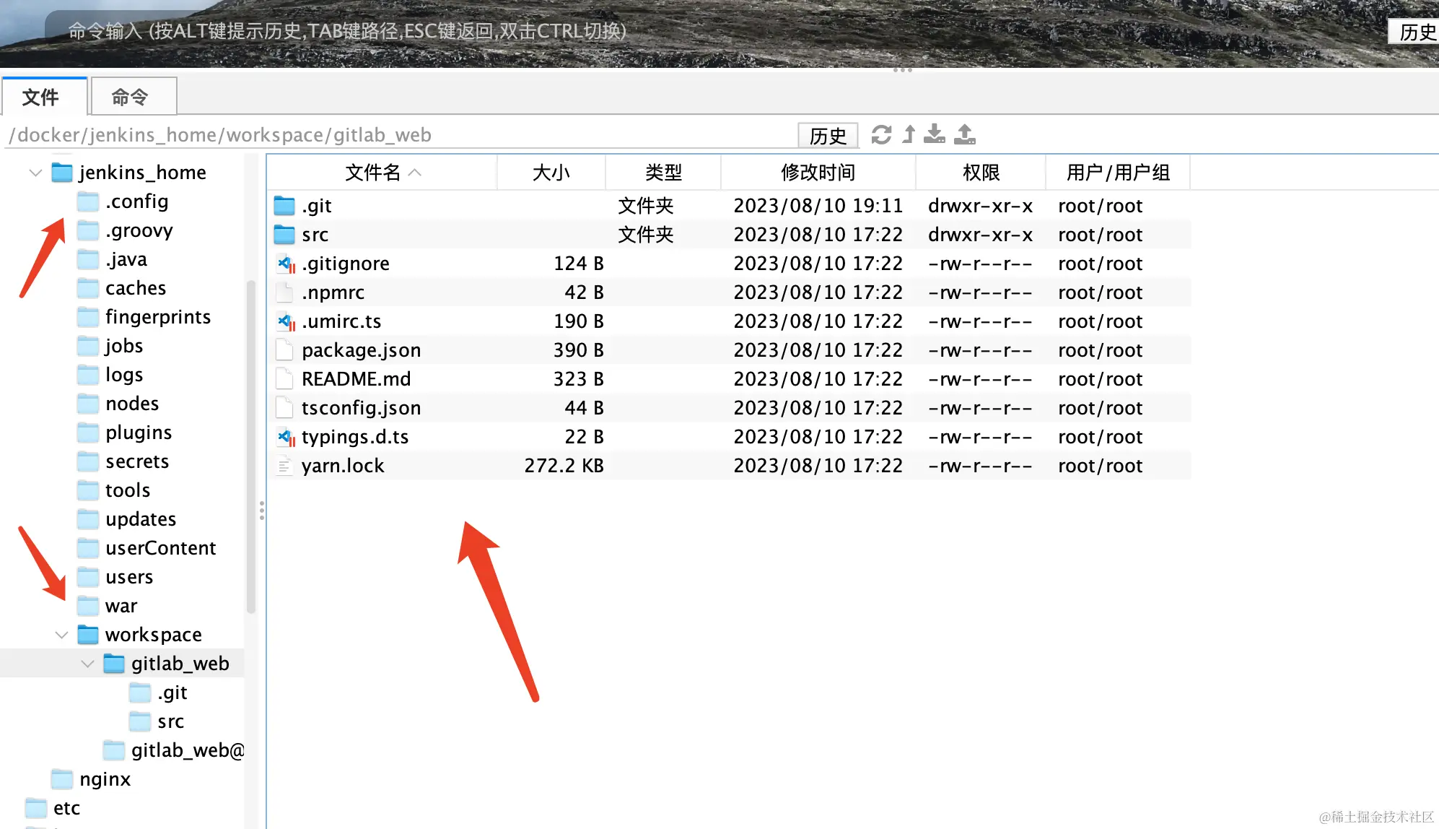This screenshot has width=1439, height=829.
Task: Click the refresh directory icon
Action: pos(881,135)
